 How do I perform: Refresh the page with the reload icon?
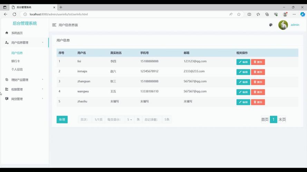coord(15,14)
